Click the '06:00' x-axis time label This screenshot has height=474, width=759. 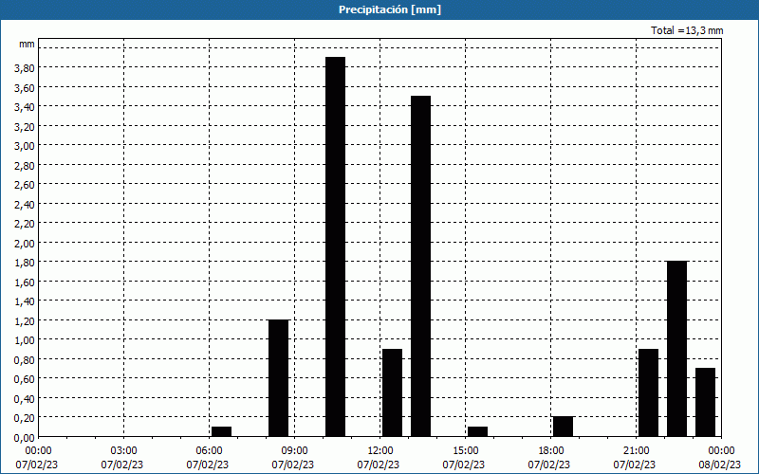(x=209, y=451)
